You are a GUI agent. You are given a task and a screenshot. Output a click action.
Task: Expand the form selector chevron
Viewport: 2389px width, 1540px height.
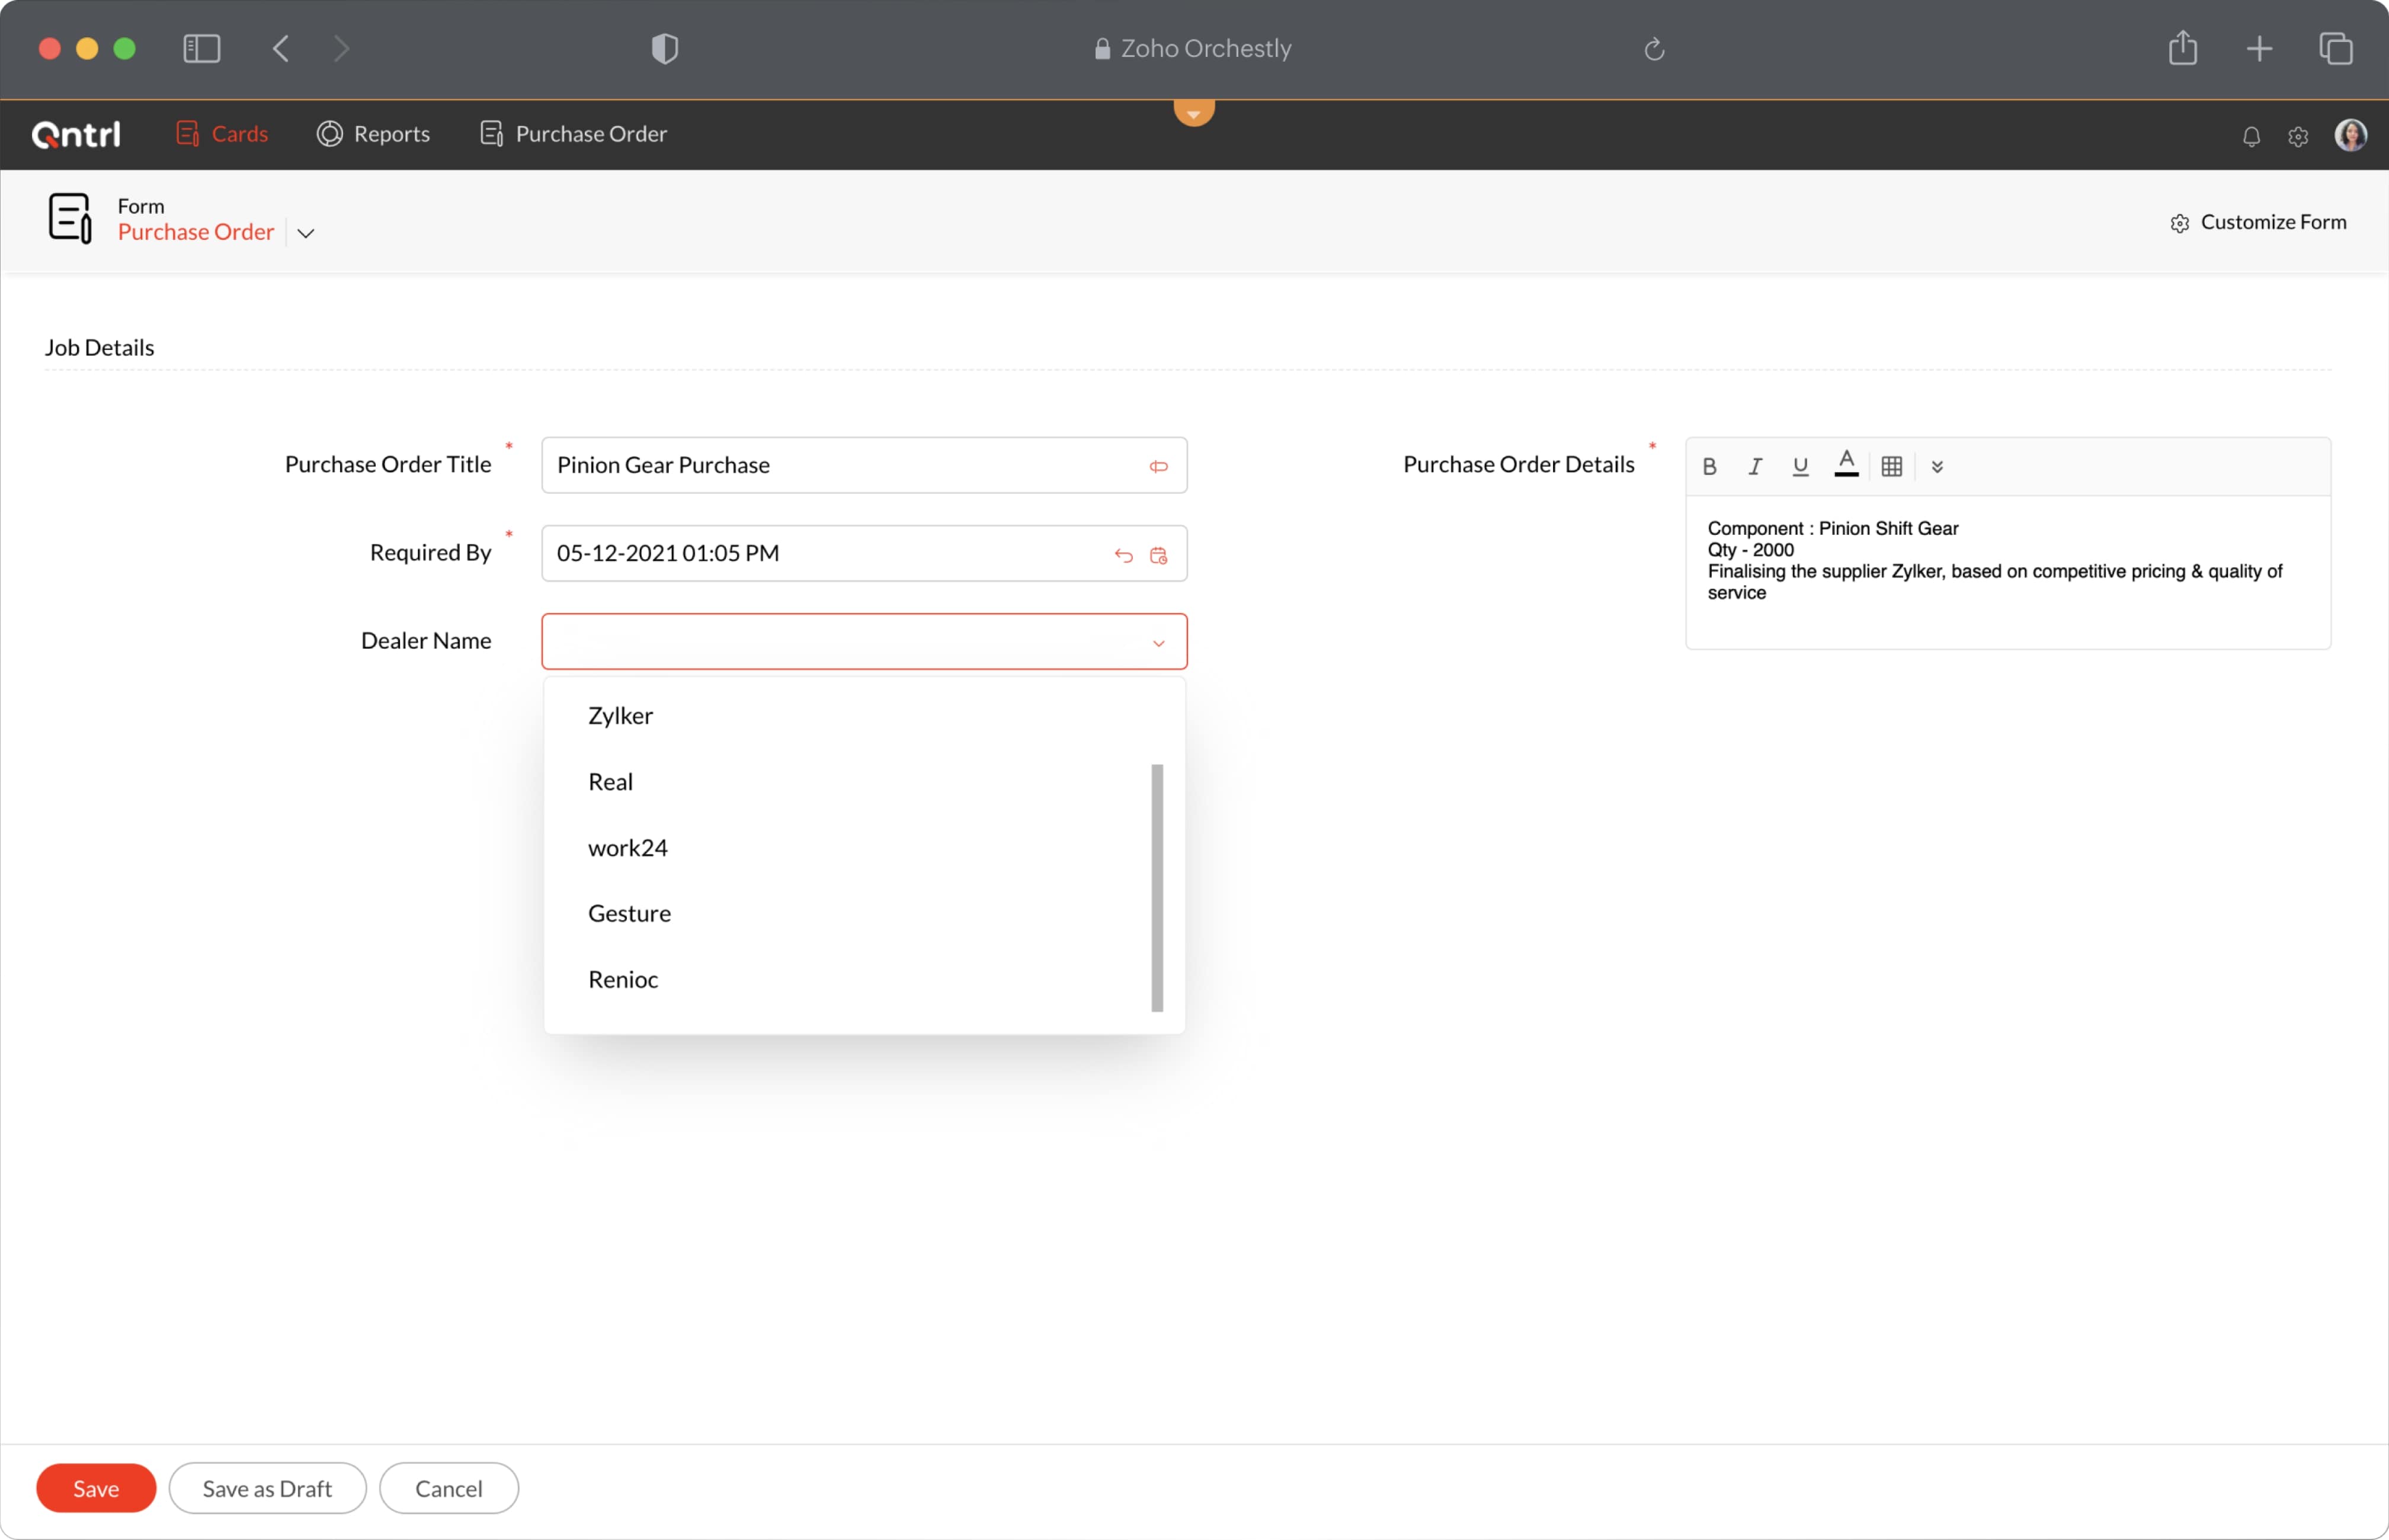(306, 233)
